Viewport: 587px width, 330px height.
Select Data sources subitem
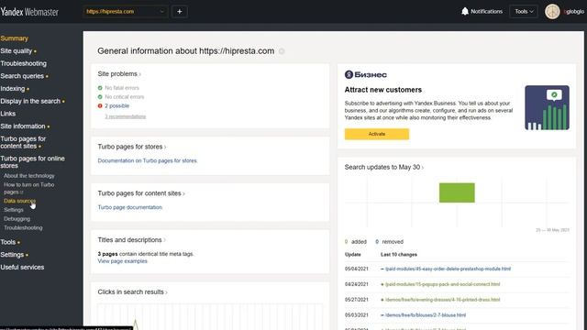19,201
